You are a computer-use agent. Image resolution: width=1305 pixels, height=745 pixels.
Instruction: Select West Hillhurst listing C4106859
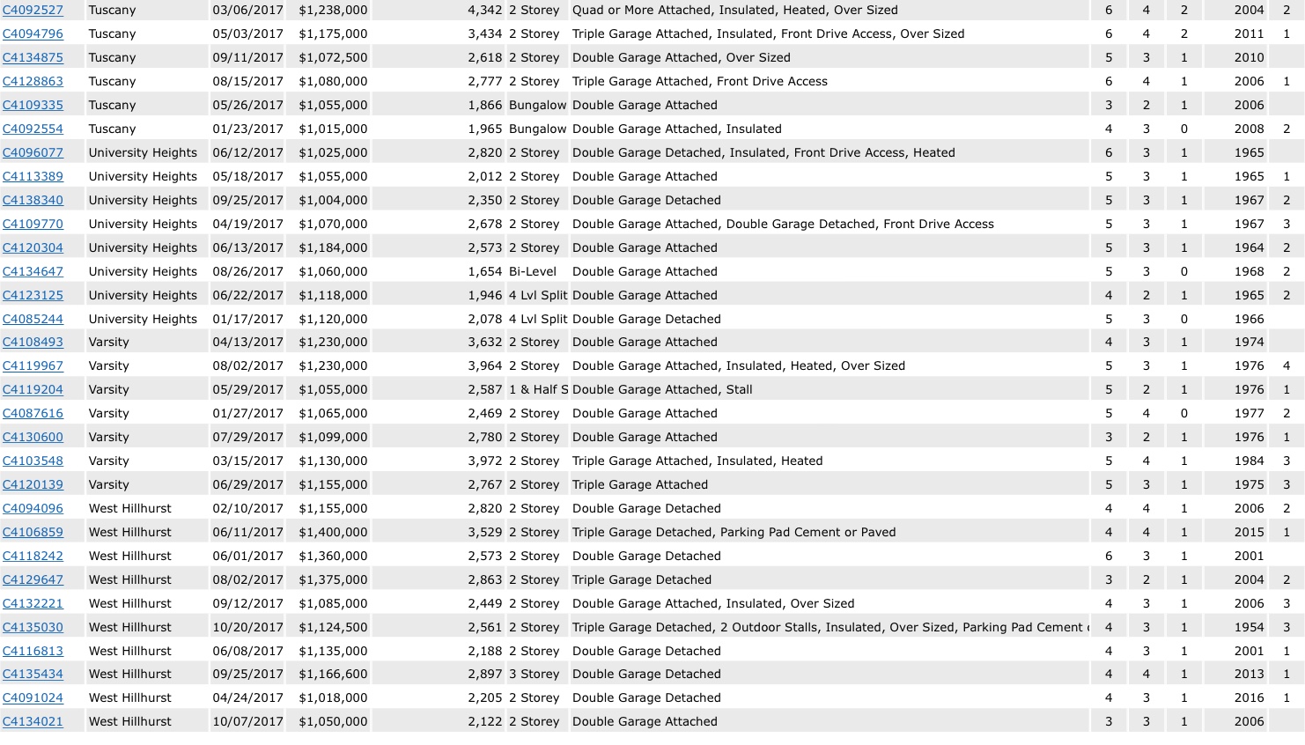pos(33,533)
